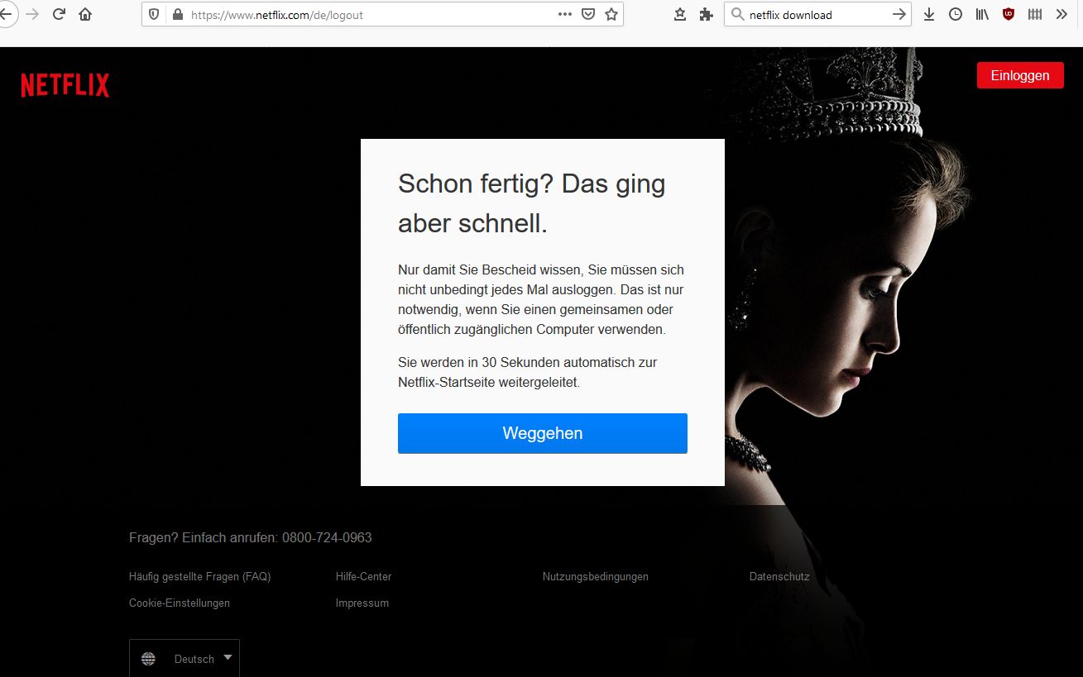Open Cookie-Einstellungen link
This screenshot has width=1083, height=677.
pyautogui.click(x=180, y=603)
